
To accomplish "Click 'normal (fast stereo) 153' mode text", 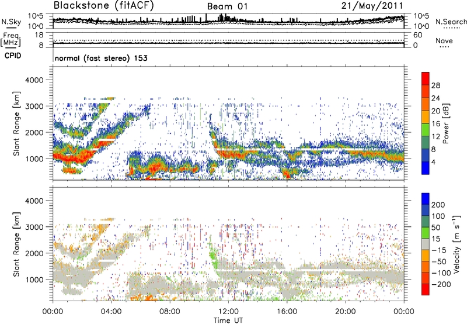I will [101, 58].
